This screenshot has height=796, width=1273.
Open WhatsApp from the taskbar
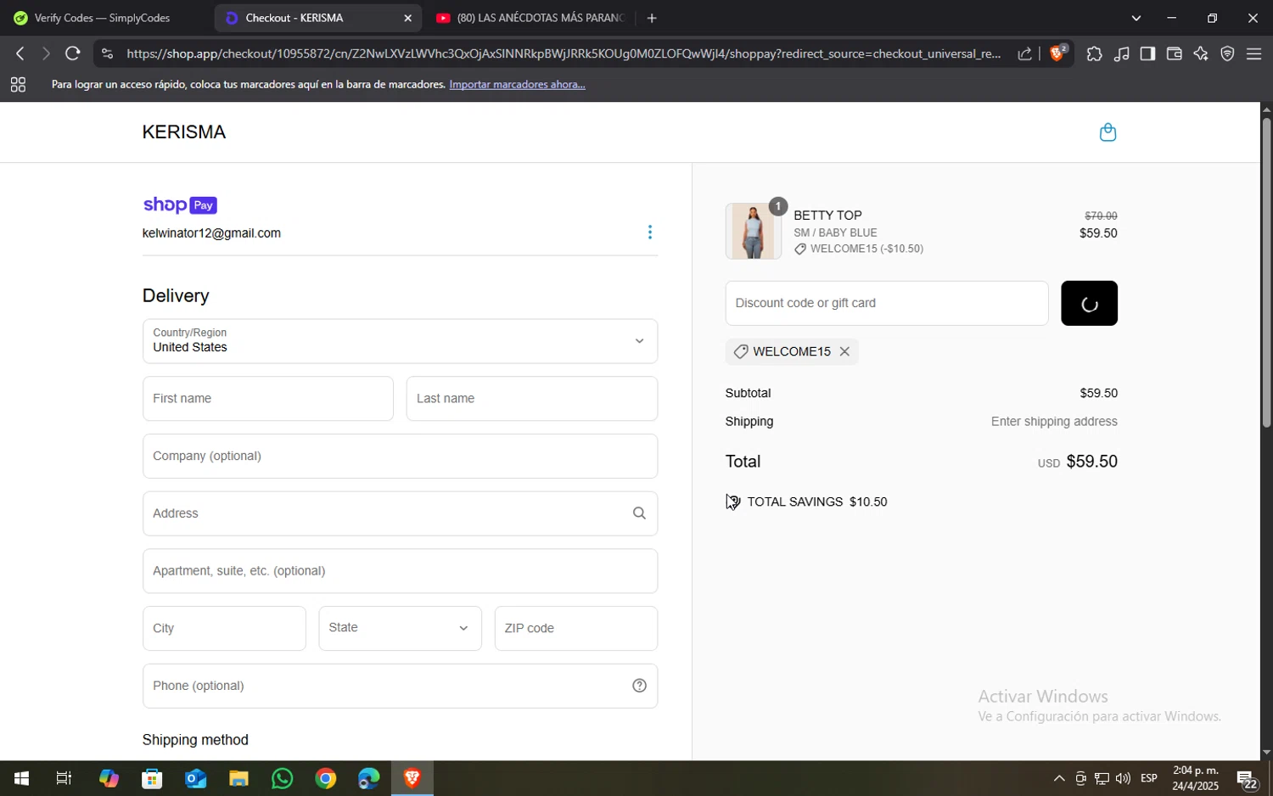click(x=283, y=778)
